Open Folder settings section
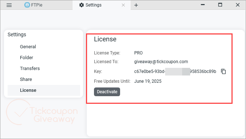 pyautogui.click(x=44, y=58)
